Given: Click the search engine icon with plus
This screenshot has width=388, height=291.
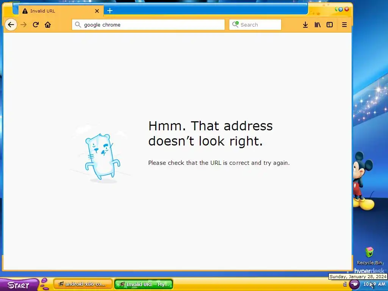Looking at the screenshot, I should tap(235, 24).
